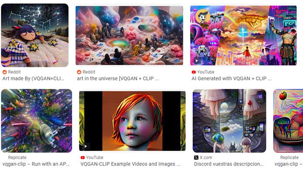The height and width of the screenshot is (171, 303).
Task: Open 'vqgan-clip – Run with an AP...' link
Action: (36, 164)
